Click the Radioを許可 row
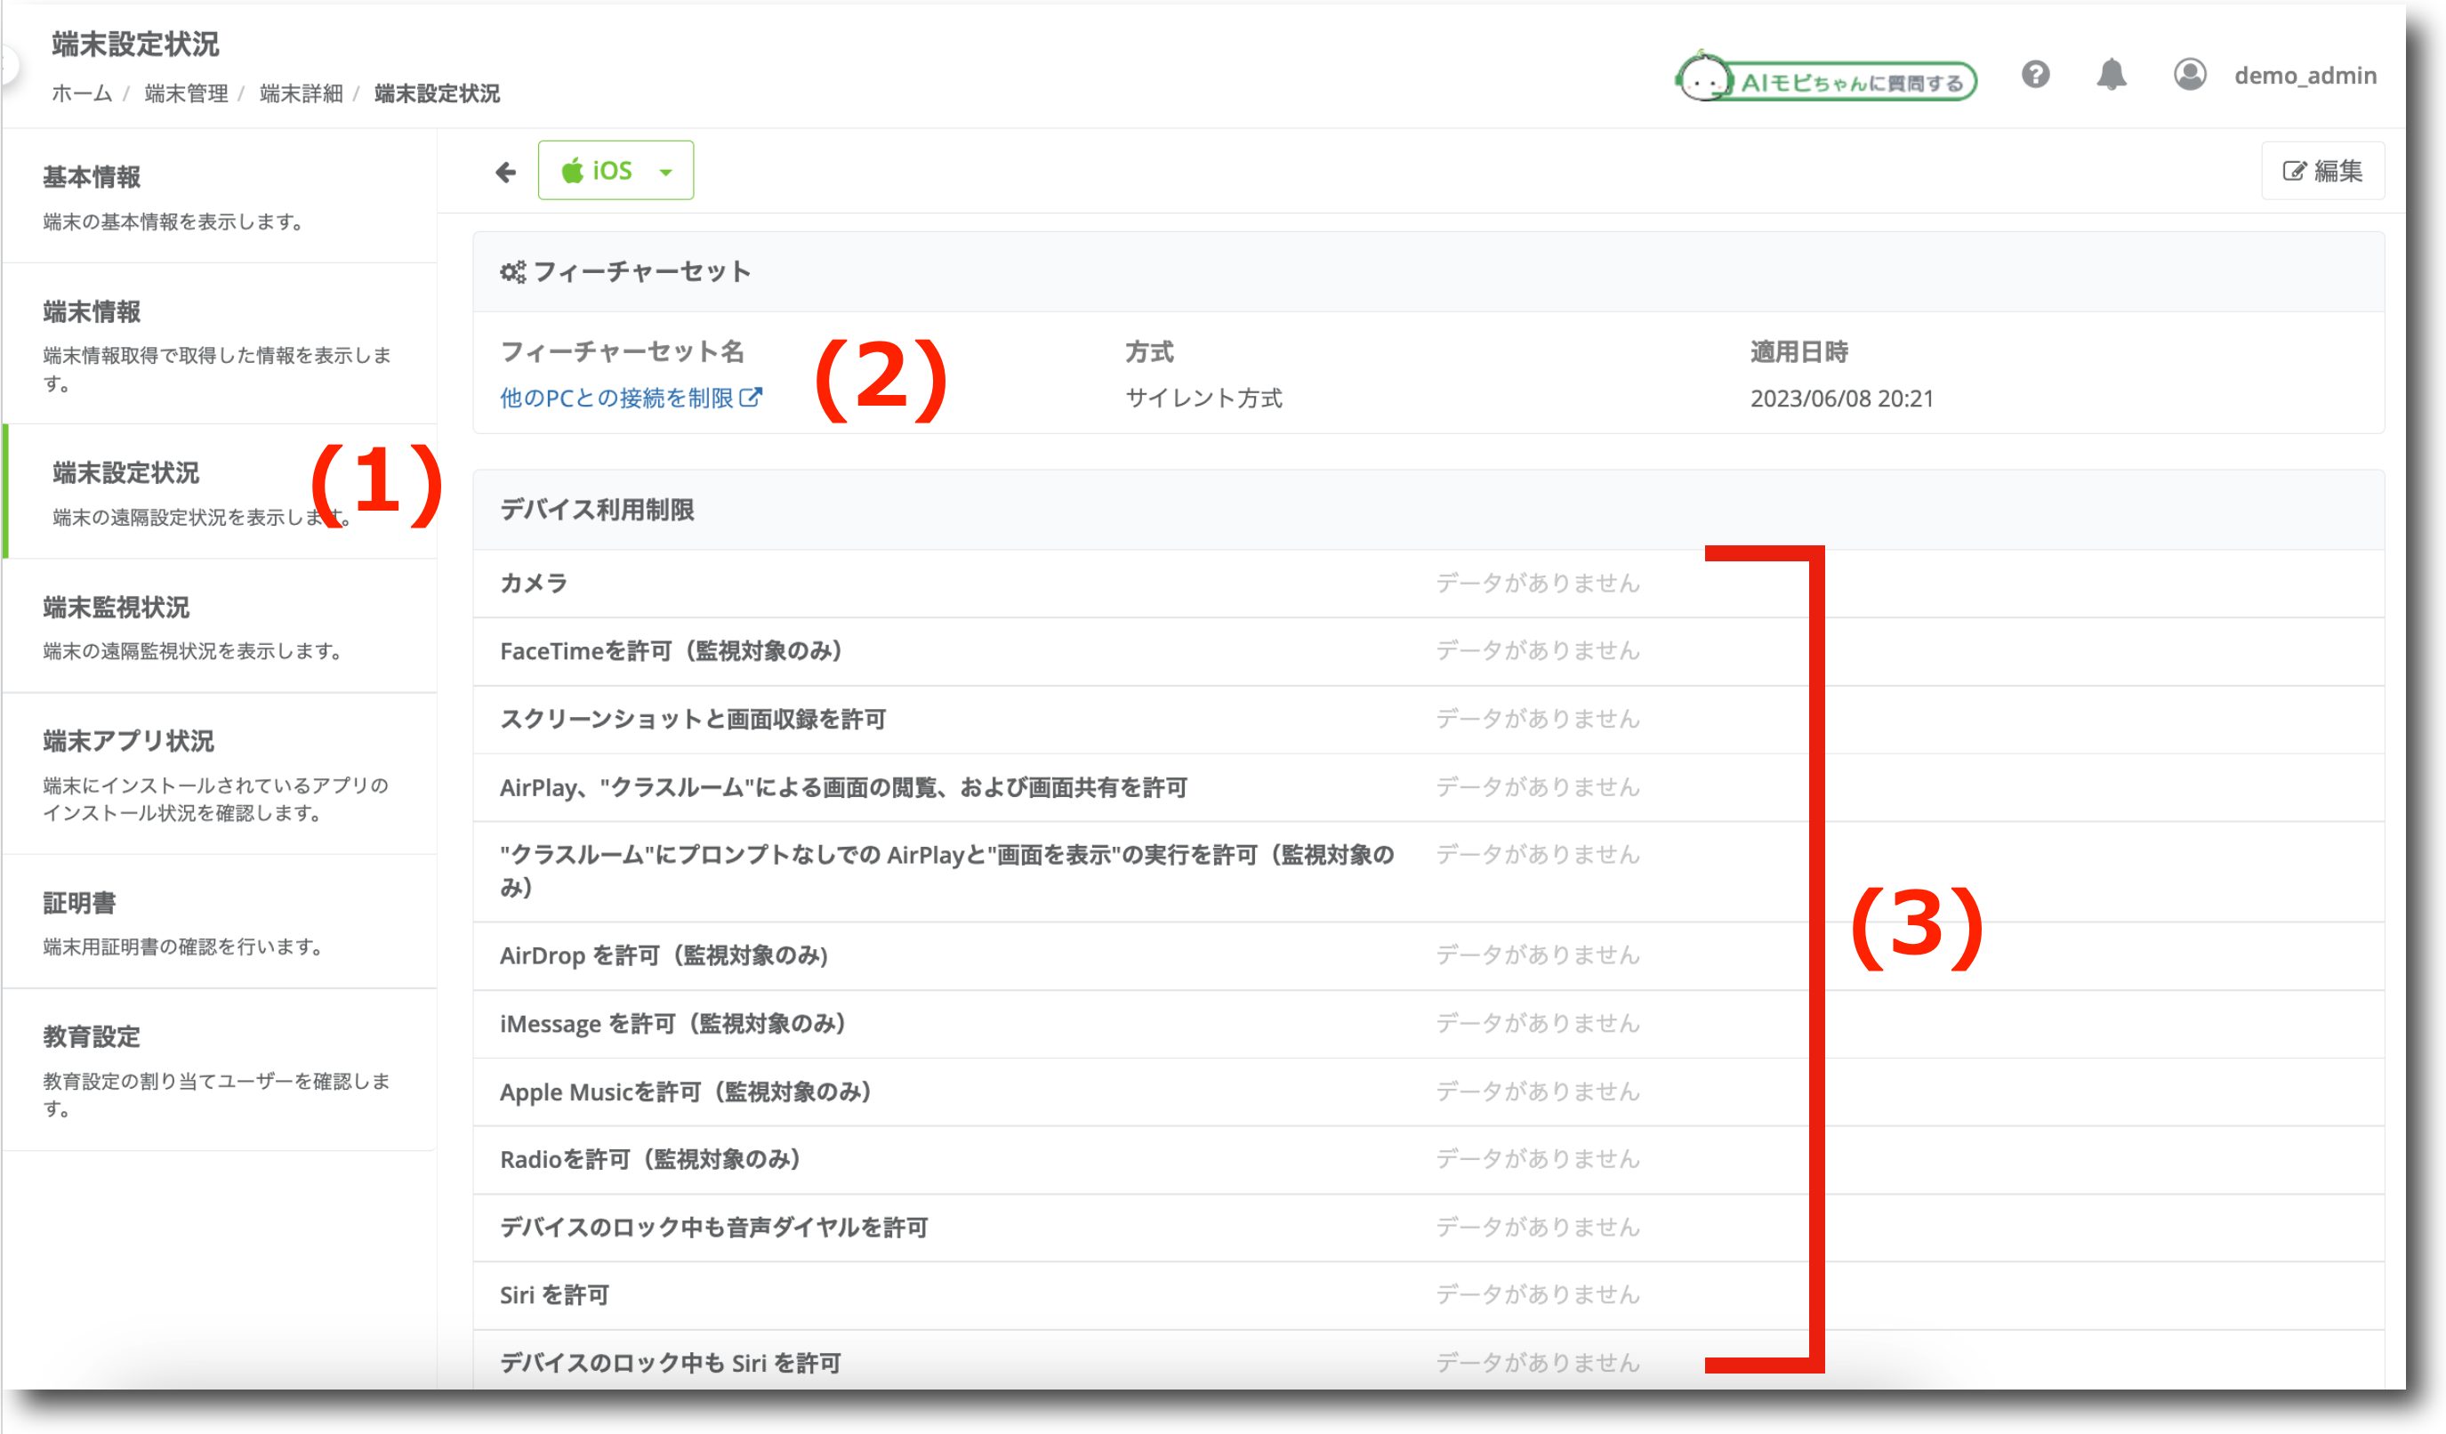Image resolution: width=2446 pixels, height=1434 pixels. pyautogui.click(x=1428, y=1160)
